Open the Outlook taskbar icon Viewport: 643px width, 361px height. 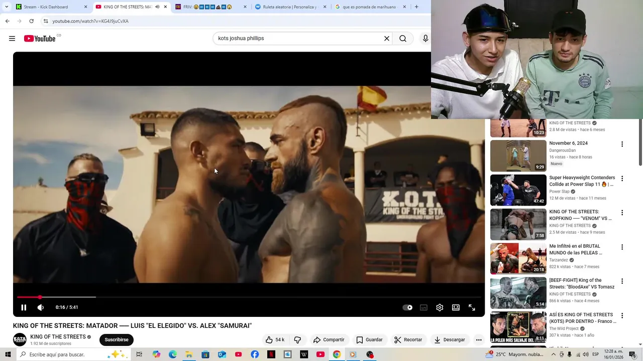(222, 354)
